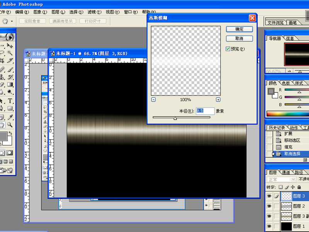Swap foreground and background colors

coord(10,133)
